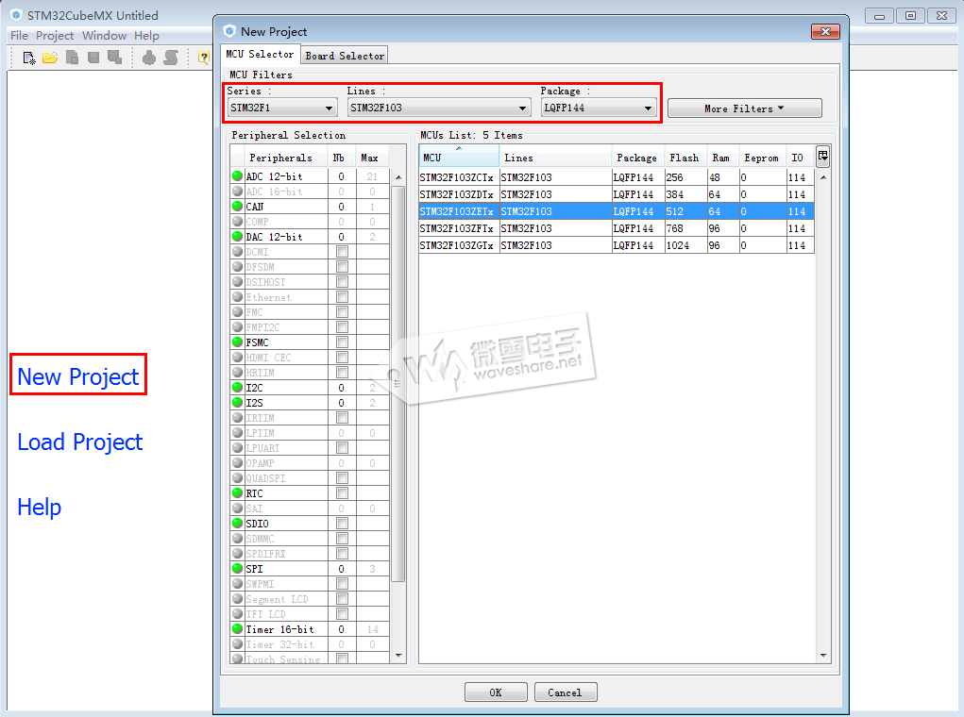The image size is (964, 717).
Task: Switch to the MCU Selector tab
Action: point(260,55)
